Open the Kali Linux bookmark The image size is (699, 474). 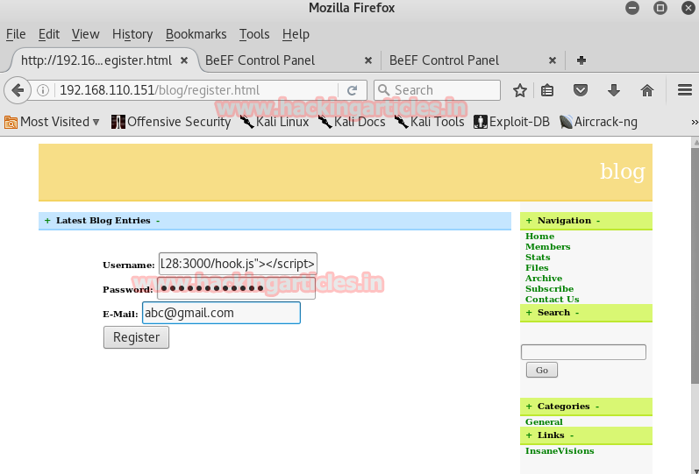[275, 122]
